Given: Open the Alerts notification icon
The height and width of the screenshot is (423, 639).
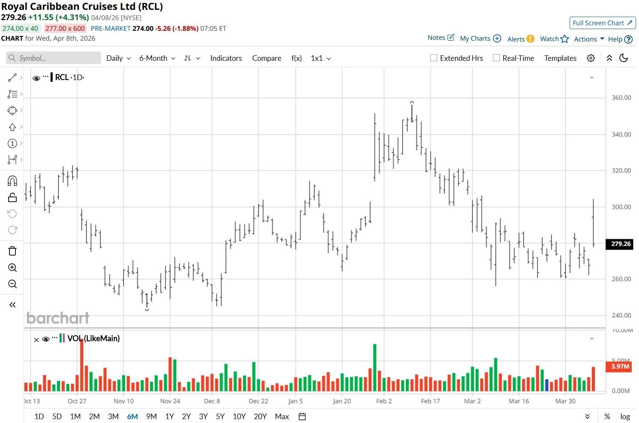Looking at the screenshot, I should click(x=530, y=39).
